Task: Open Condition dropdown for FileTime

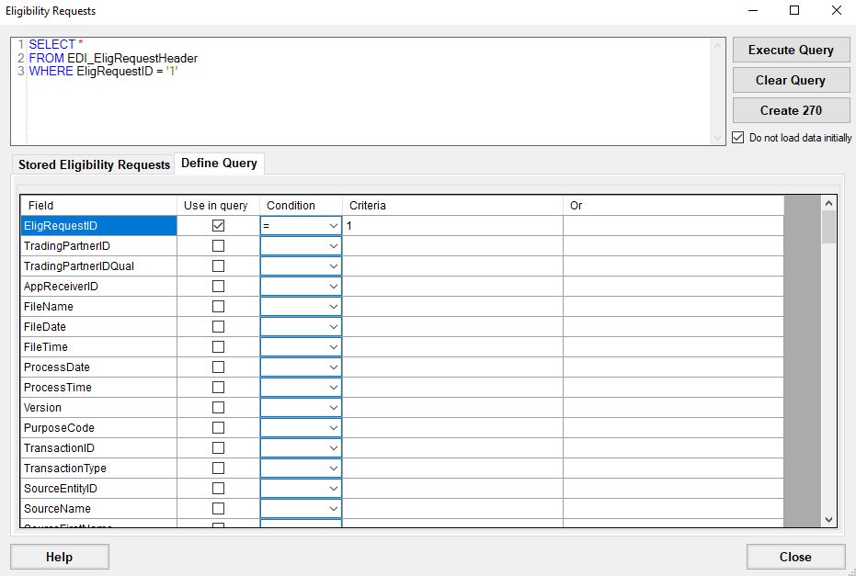Action: [301, 347]
